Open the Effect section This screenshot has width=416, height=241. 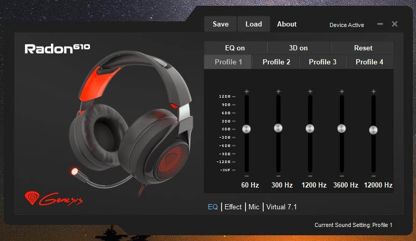click(x=233, y=207)
